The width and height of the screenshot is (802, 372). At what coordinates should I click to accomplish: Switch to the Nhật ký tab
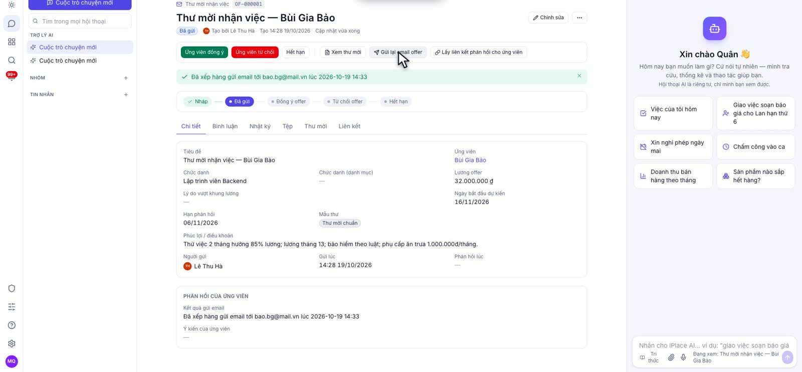click(260, 126)
